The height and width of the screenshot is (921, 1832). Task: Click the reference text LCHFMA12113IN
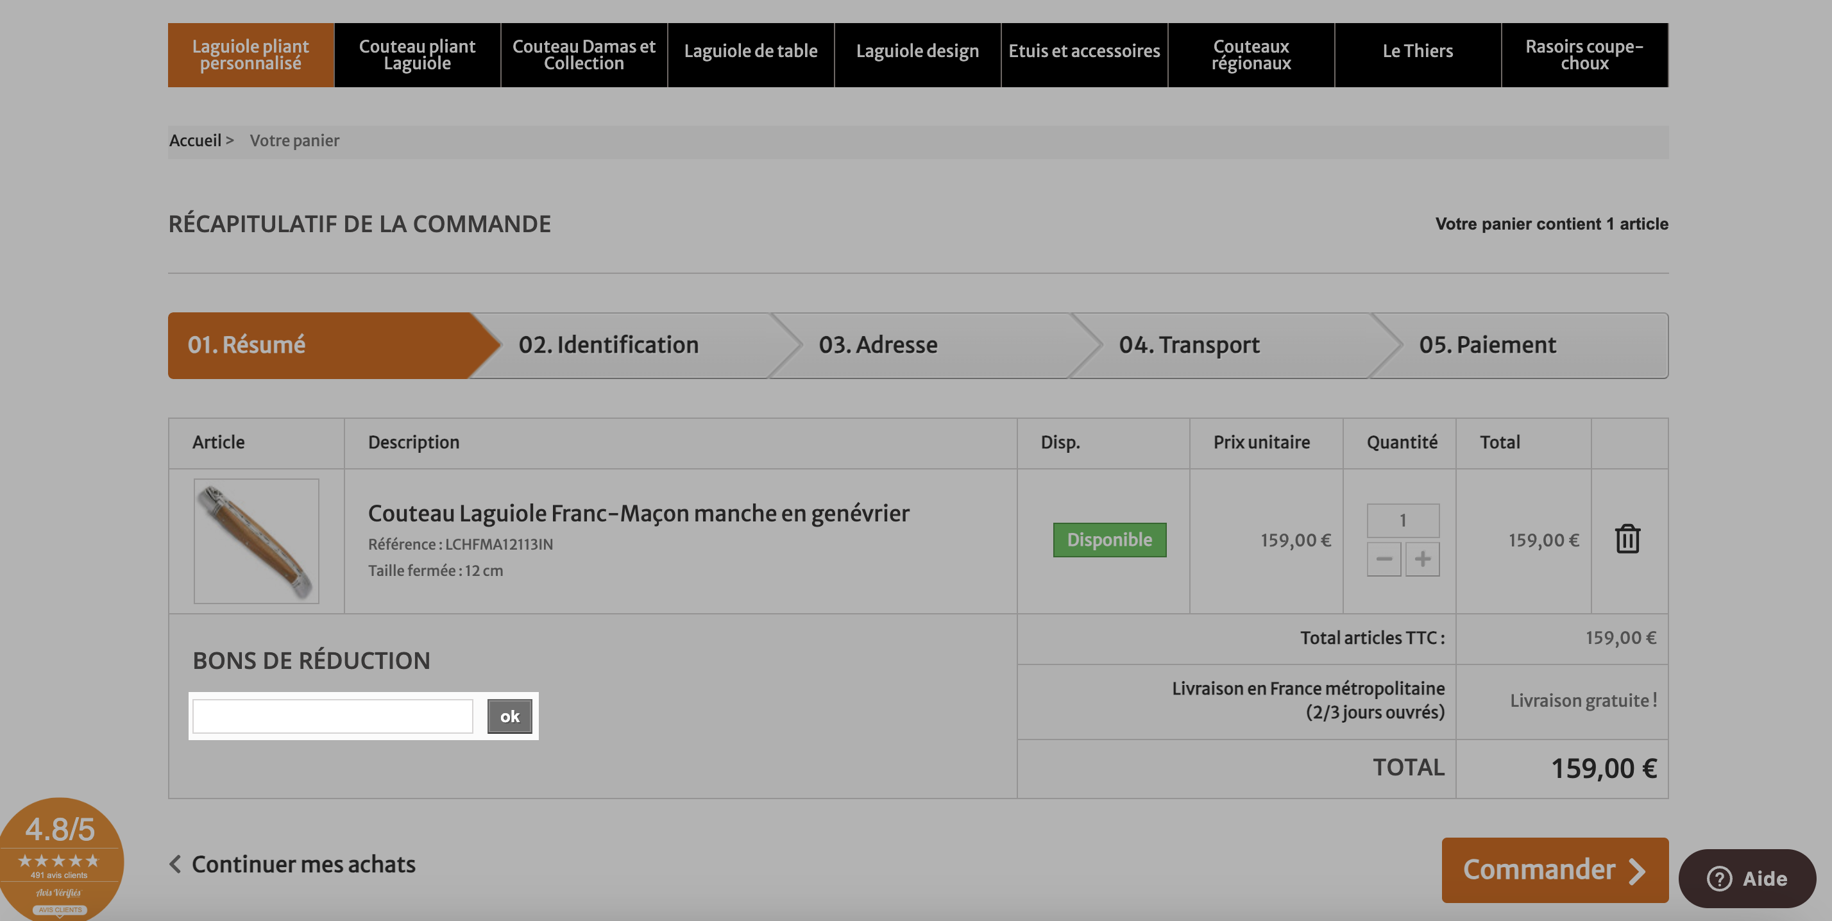(498, 545)
